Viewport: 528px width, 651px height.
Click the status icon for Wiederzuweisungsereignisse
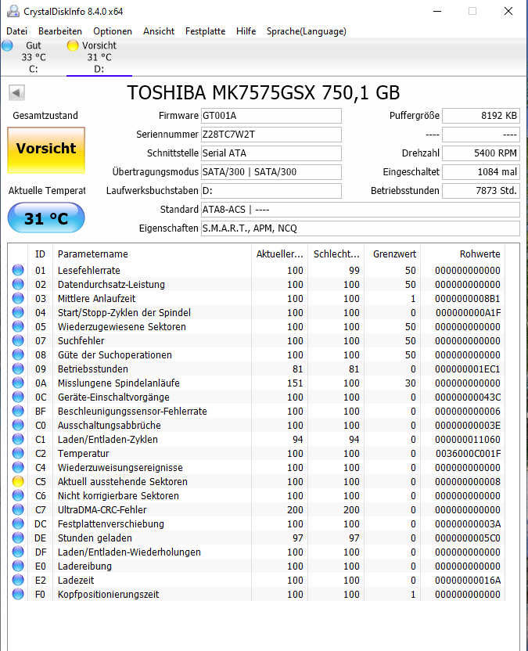click(18, 467)
